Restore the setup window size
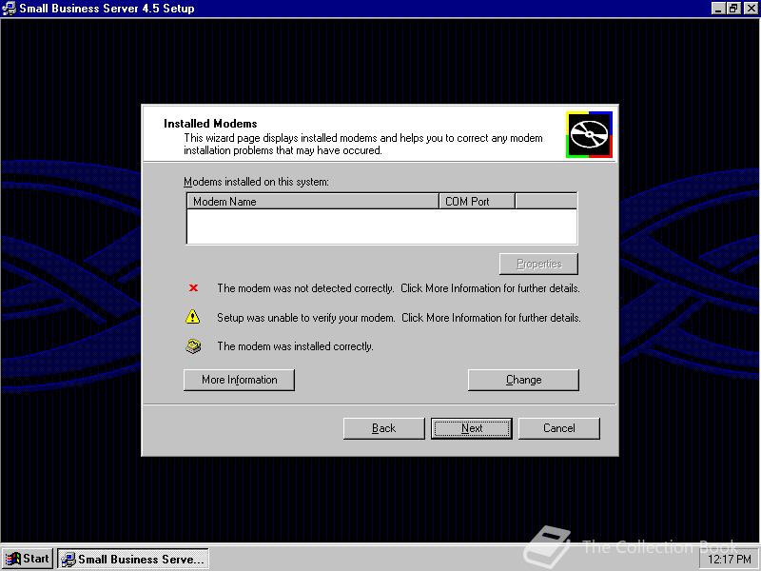Screen dimensions: 761x571 (732, 9)
